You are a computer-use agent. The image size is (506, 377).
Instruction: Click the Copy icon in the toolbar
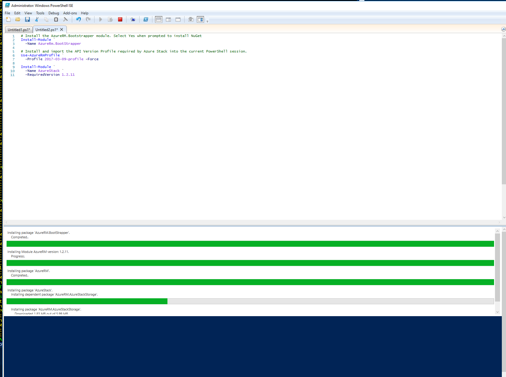47,19
